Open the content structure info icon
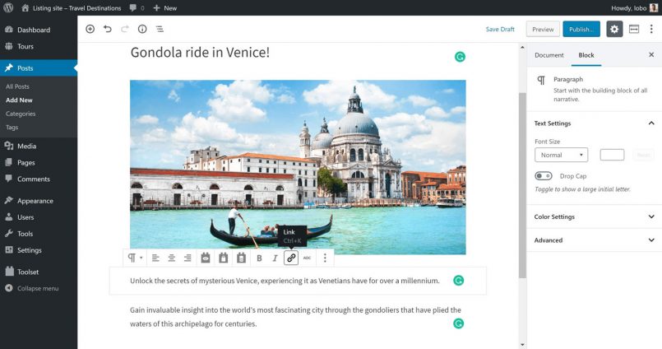Image resolution: width=662 pixels, height=349 pixels. (x=142, y=29)
